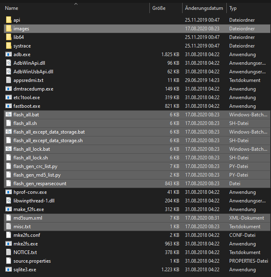Click the appsredmi.txt text file icon
The image size is (271, 277).
[x=9, y=80]
